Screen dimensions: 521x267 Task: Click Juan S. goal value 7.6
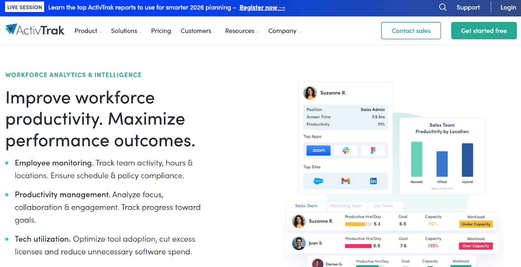[x=403, y=246]
